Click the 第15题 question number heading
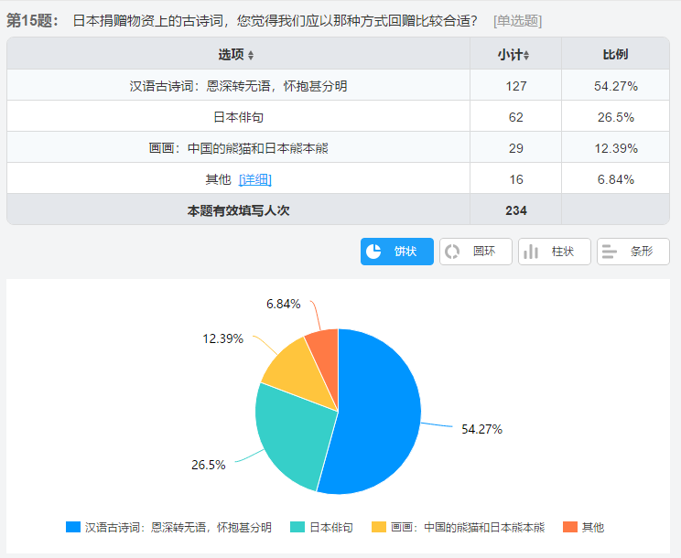The height and width of the screenshot is (558, 681). 33,20
